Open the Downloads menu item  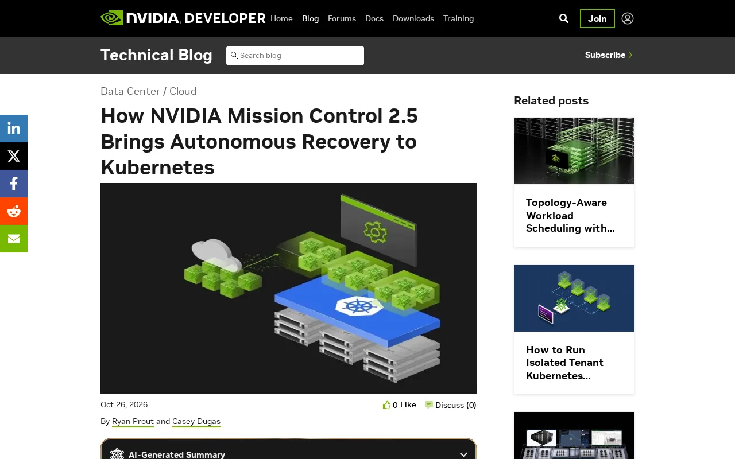coord(413,18)
